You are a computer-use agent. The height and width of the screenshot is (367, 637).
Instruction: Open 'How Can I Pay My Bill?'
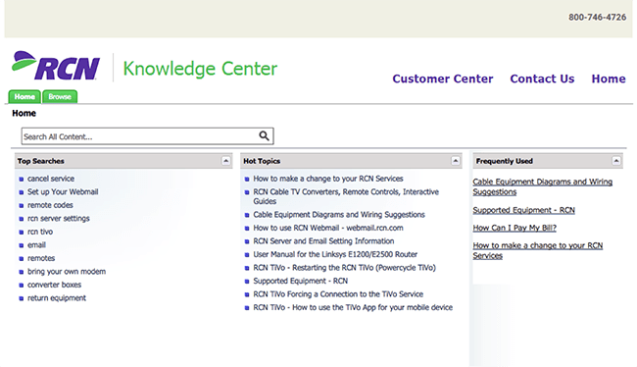coord(514,228)
